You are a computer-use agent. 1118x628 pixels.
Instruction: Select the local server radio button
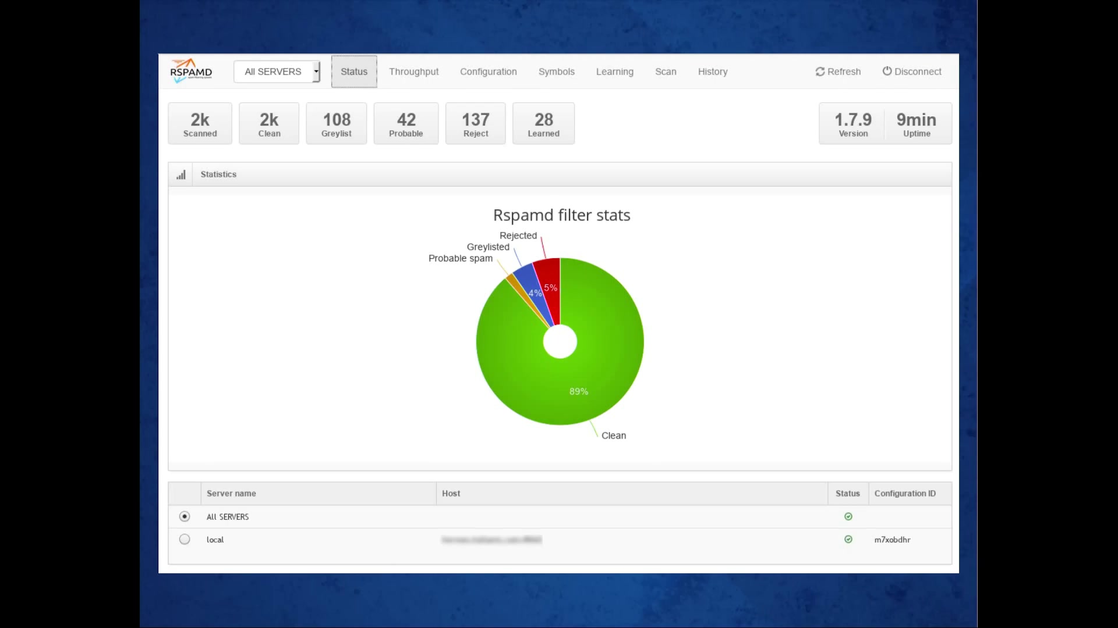[185, 539]
